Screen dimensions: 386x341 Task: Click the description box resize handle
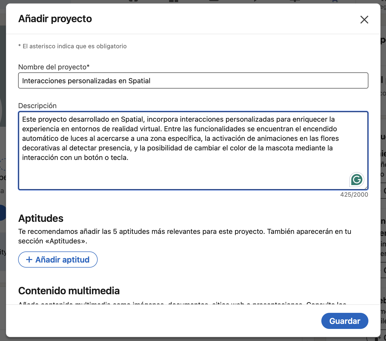click(x=366, y=188)
